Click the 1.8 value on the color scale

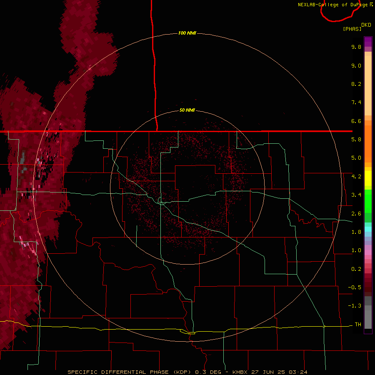(x=356, y=232)
